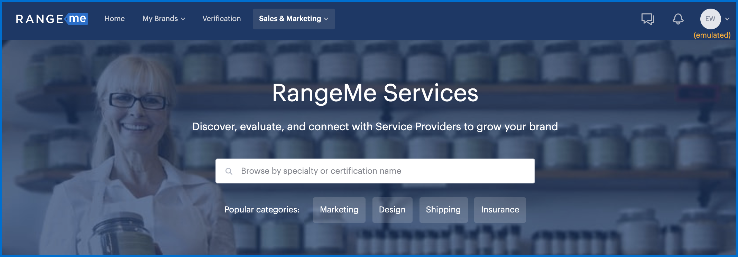
Task: Click the Discover, evaluate, and connect tagline
Action: coord(375,127)
